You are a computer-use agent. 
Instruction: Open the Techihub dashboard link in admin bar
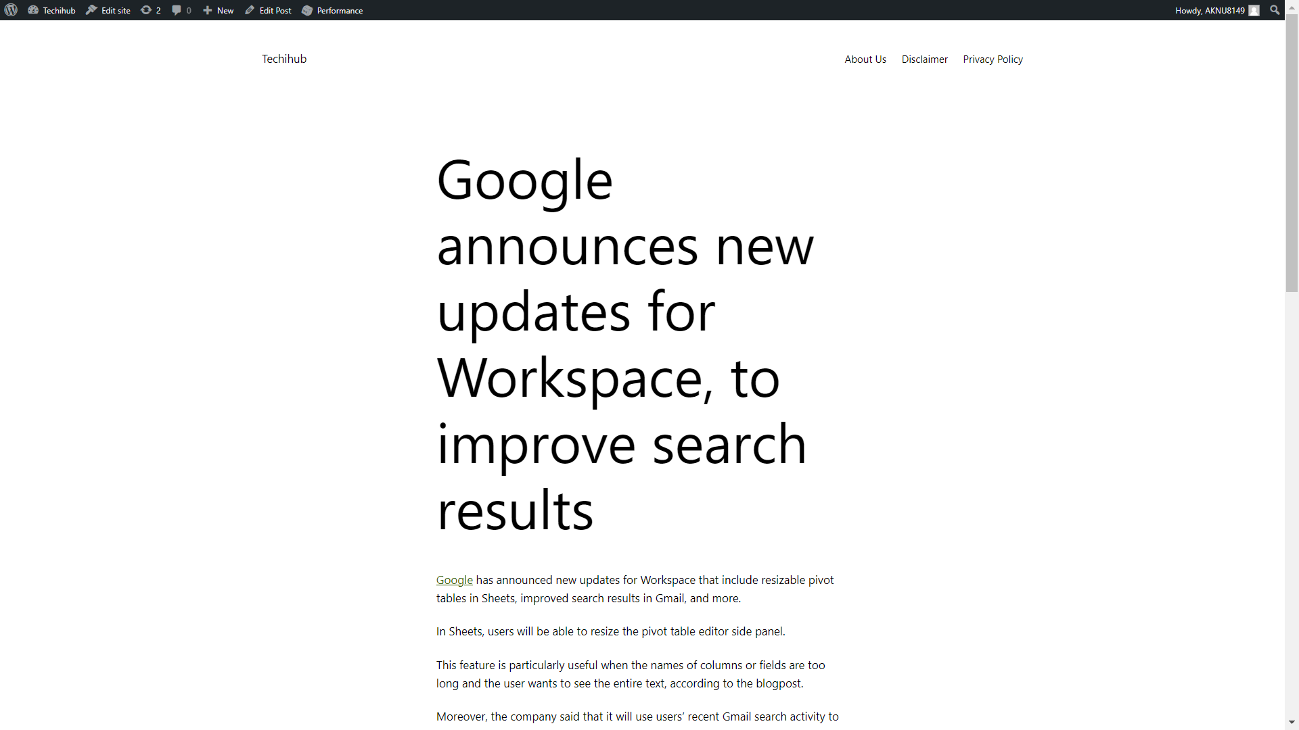(52, 10)
